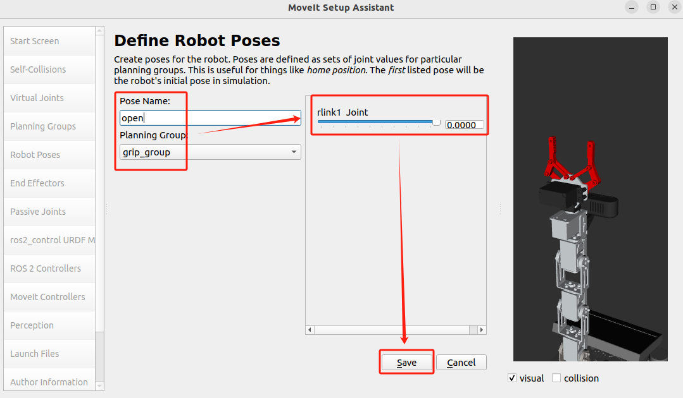Image resolution: width=683 pixels, height=398 pixels.
Task: Go to the Self-Collisions step
Action: 49,69
